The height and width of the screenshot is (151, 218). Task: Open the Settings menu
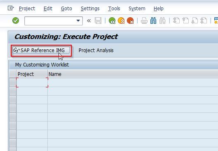click(x=90, y=9)
